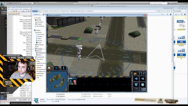
Task: Click the orange tactical map tab in MechCommander
Action: (x=49, y=68)
